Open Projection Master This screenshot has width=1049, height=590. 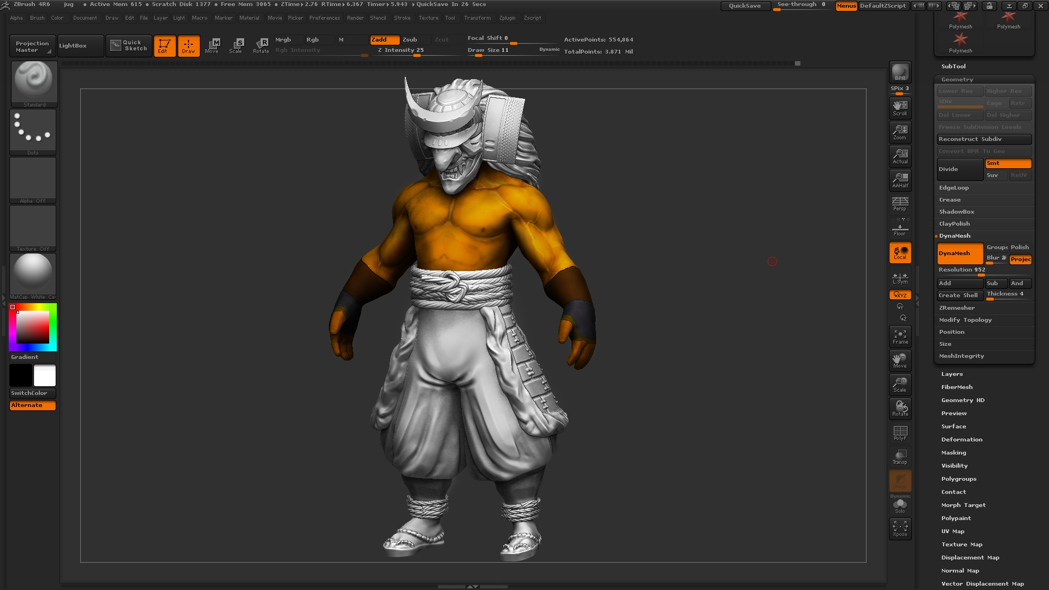coord(32,46)
